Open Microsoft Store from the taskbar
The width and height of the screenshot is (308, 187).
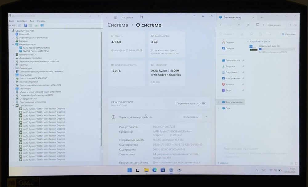[x=163, y=170]
